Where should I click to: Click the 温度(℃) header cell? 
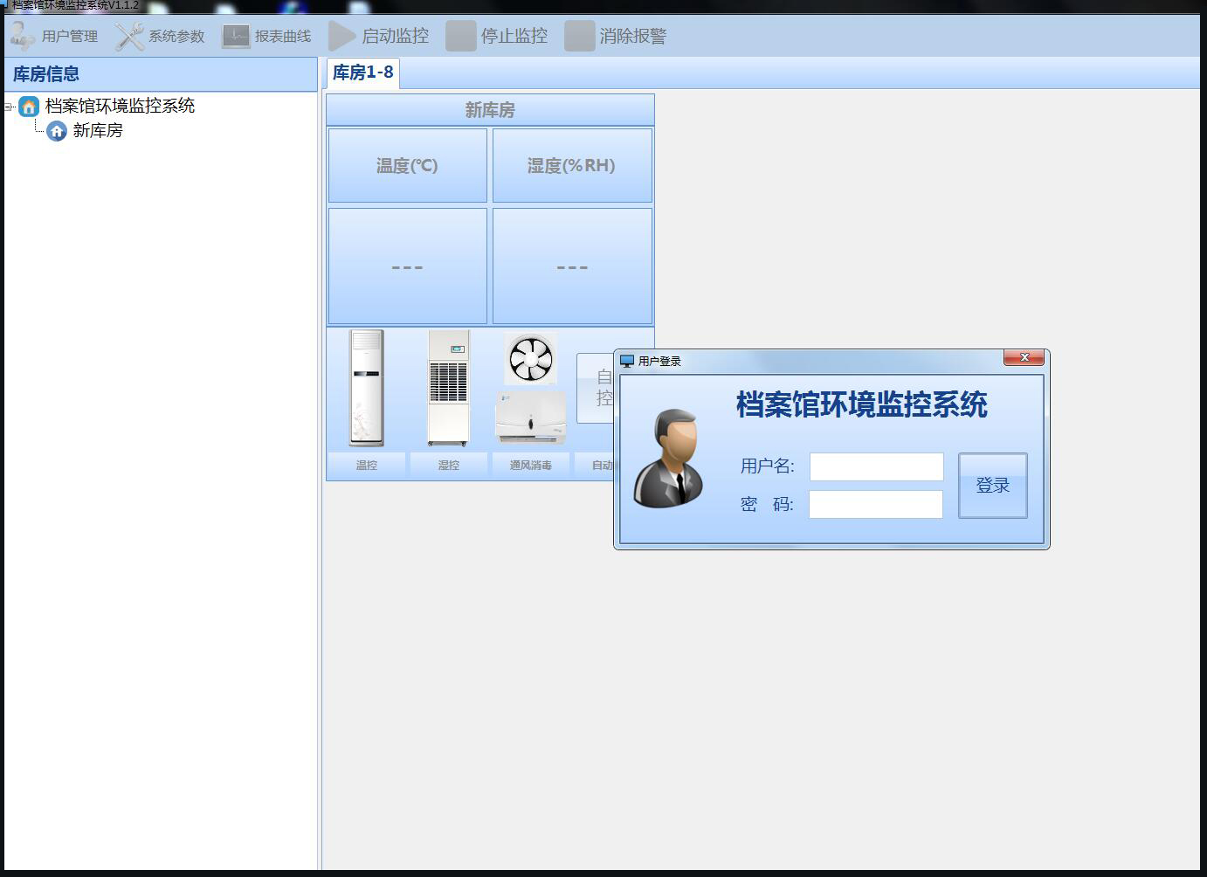pyautogui.click(x=408, y=166)
